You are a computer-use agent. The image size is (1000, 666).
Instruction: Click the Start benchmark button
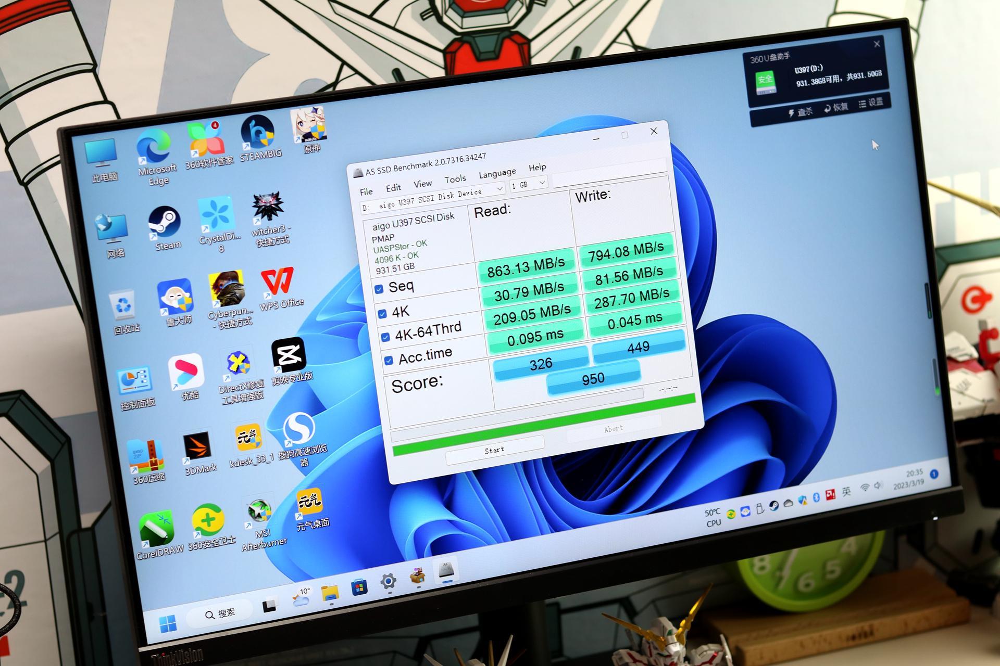[x=494, y=450]
